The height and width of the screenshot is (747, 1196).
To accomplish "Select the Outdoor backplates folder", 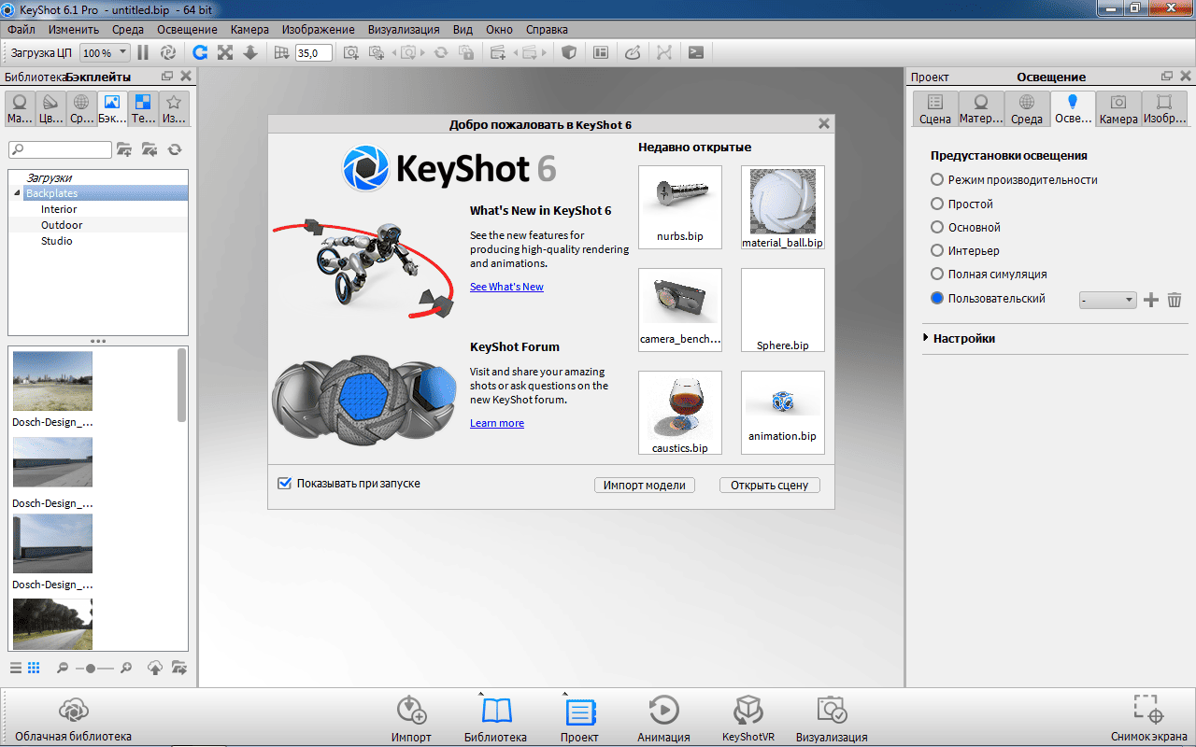I will pyautogui.click(x=62, y=225).
